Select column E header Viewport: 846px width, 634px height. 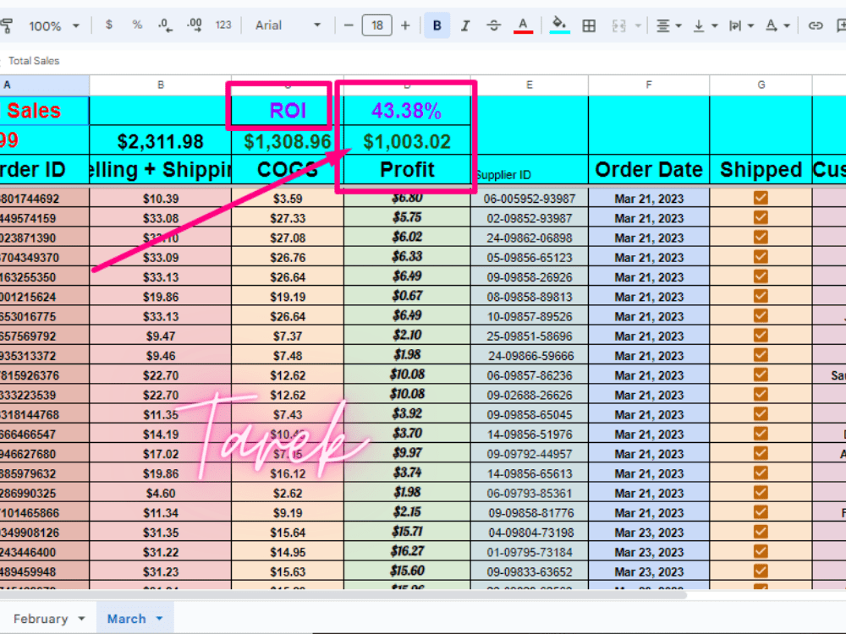[530, 85]
